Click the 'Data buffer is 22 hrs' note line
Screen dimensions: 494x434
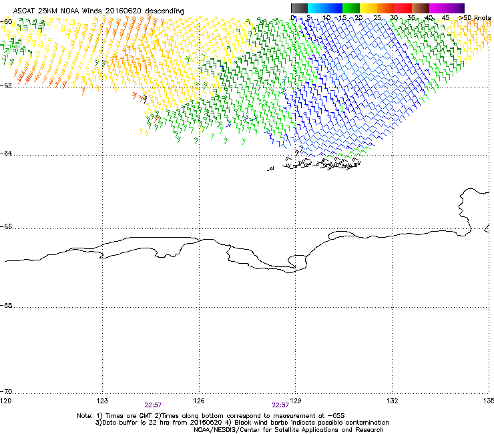coord(242,423)
